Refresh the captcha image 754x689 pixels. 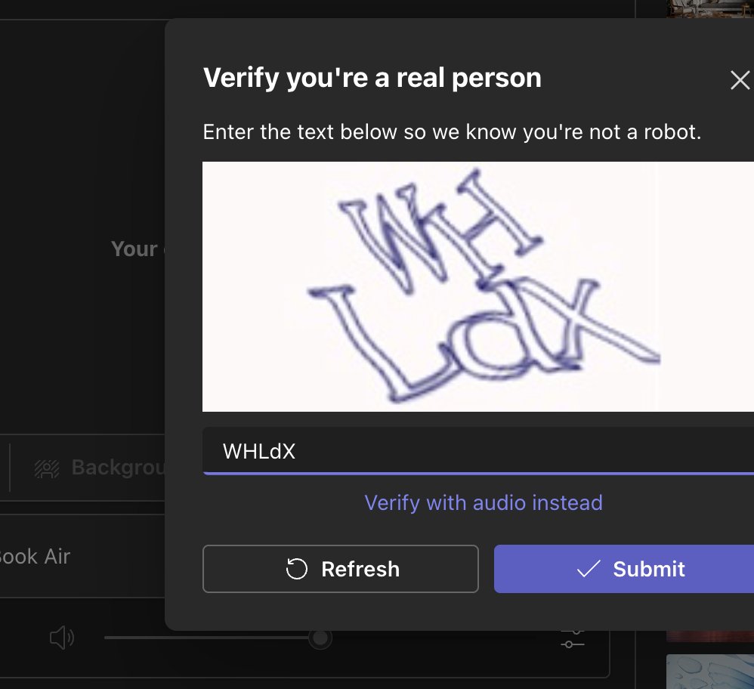point(341,569)
